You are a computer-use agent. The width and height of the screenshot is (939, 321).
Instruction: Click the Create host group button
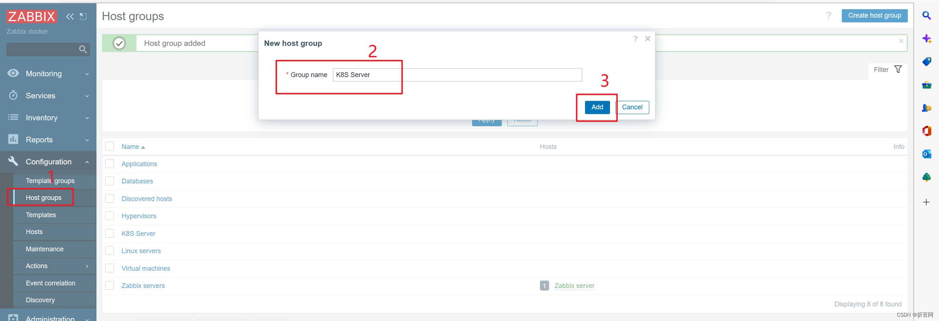pyautogui.click(x=874, y=15)
